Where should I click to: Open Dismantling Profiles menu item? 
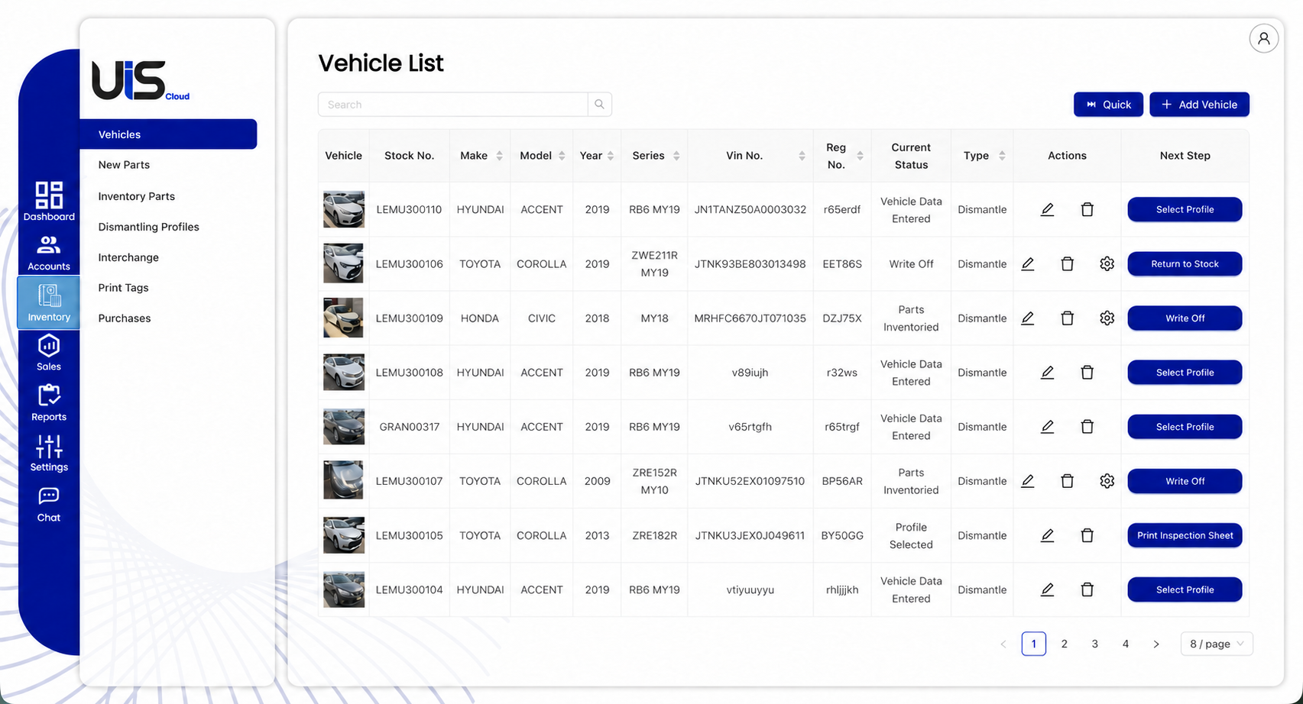(148, 227)
